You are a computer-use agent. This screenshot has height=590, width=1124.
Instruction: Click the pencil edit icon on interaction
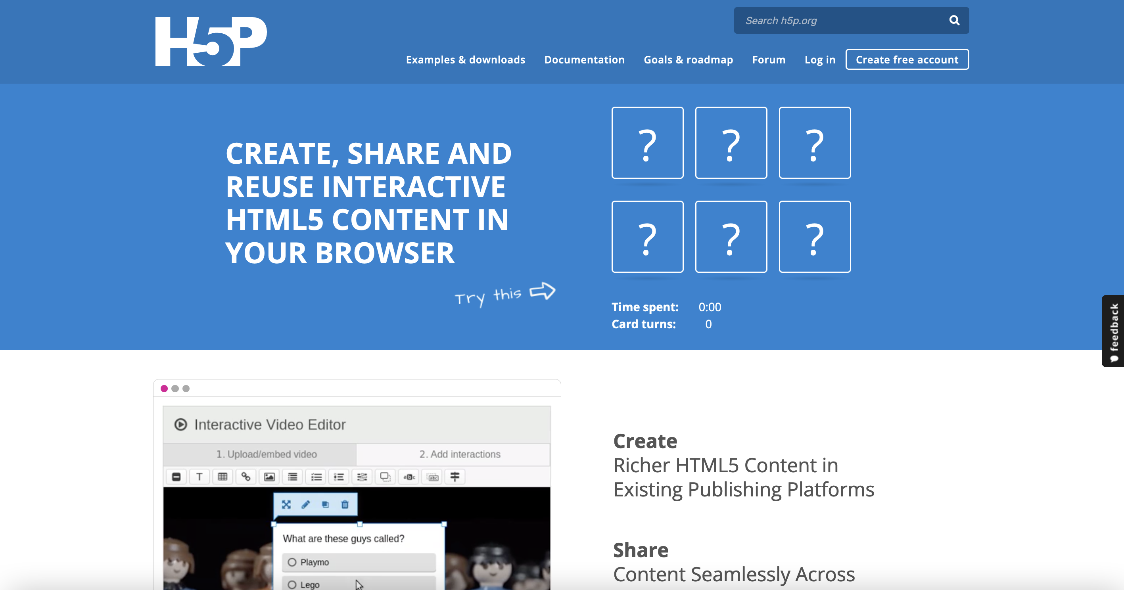305,504
